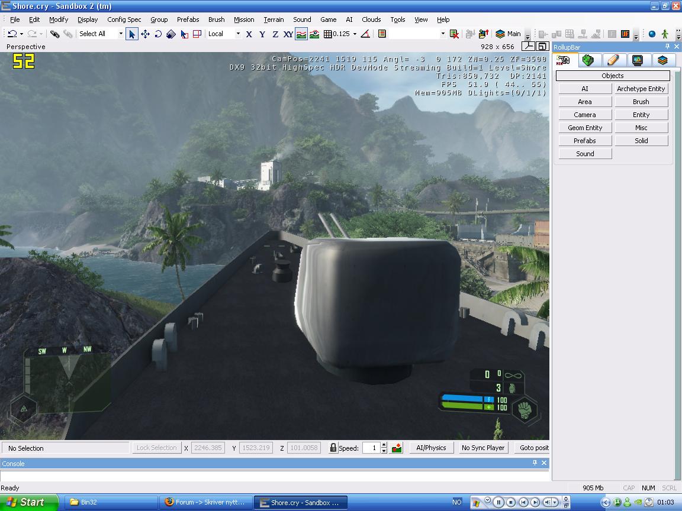
Task: Open the File menu
Action: pos(15,20)
